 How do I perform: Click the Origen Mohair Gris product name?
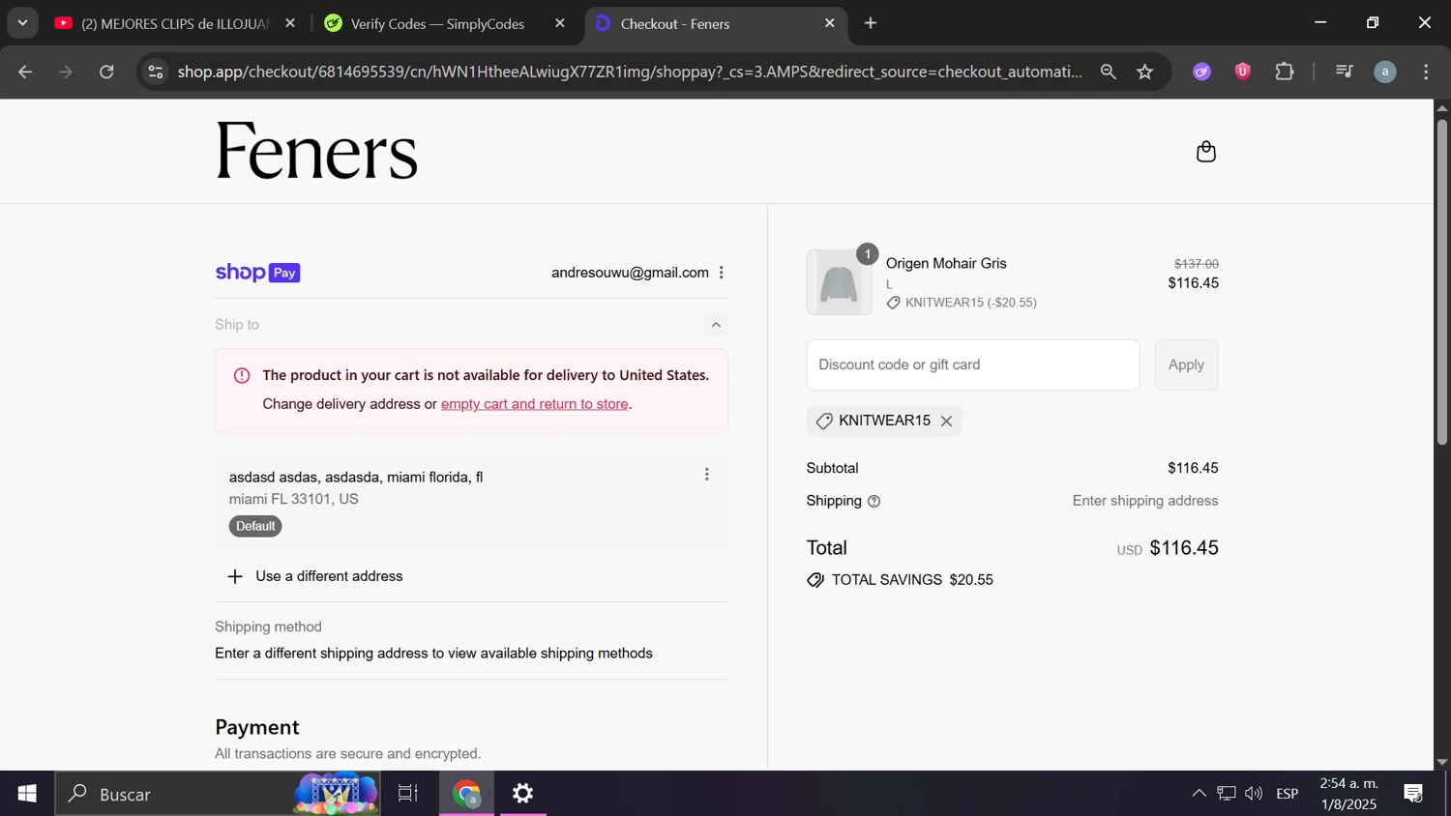tap(946, 264)
